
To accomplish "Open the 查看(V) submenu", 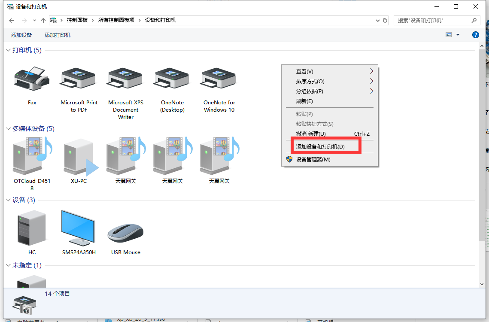I will coord(330,72).
